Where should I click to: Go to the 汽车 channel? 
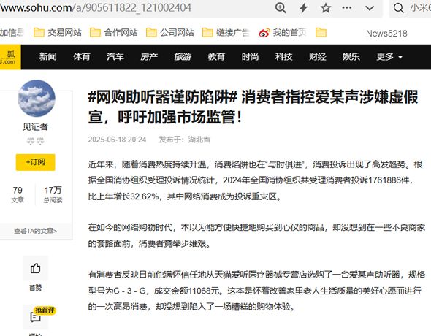(x=115, y=56)
